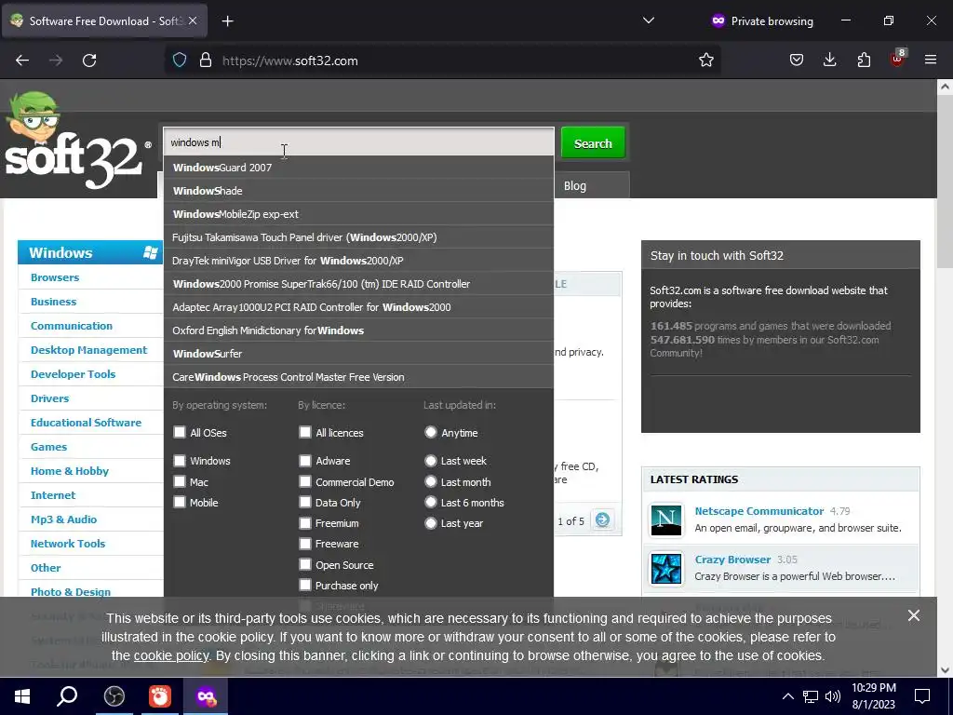Screen dimensions: 953x715
Task: Open the Downloads toolbar icon
Action: click(829, 61)
